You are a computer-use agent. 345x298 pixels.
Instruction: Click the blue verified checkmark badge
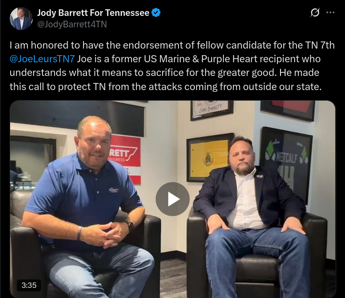[x=156, y=12]
